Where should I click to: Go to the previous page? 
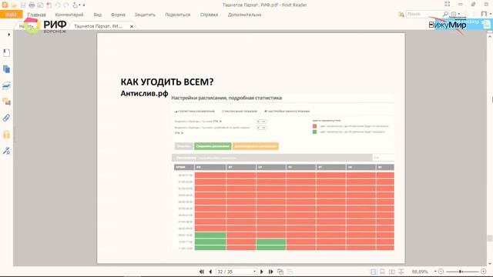210,272
